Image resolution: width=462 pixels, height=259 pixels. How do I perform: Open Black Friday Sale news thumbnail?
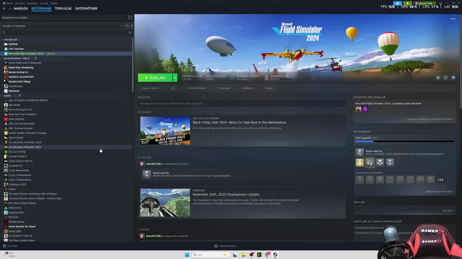(165, 131)
